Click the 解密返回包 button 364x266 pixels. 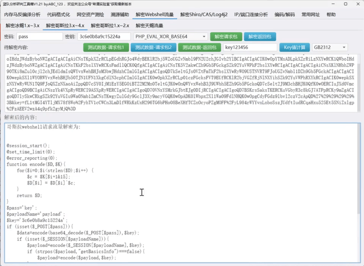click(x=260, y=37)
